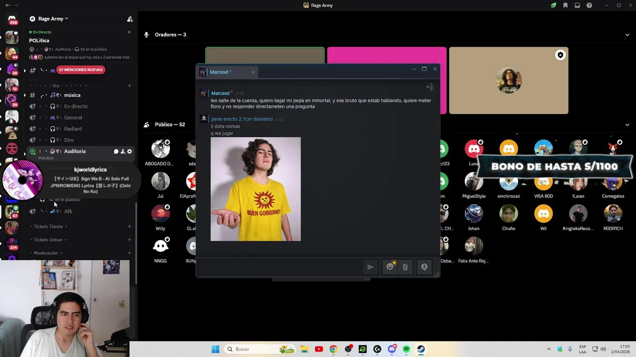
Task: Send the chat message with arrow button
Action: click(370, 267)
